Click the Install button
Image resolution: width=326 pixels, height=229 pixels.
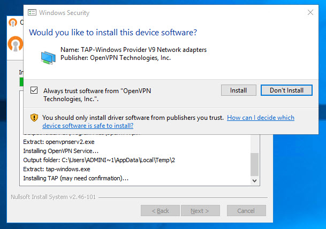(238, 90)
